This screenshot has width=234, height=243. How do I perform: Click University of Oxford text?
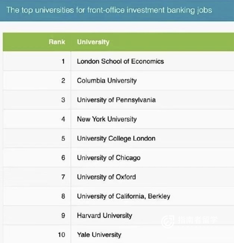pos(106,177)
